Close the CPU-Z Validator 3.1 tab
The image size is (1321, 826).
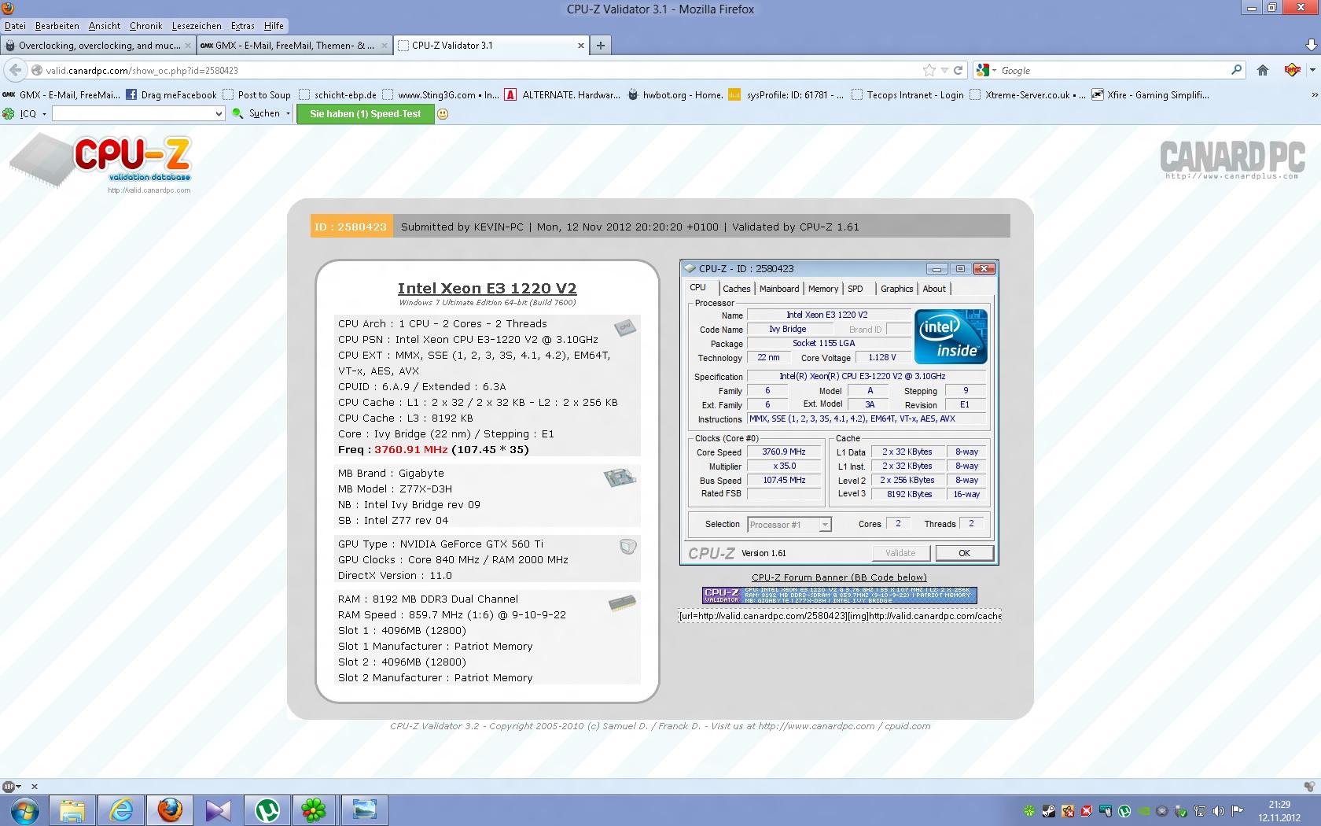click(581, 46)
